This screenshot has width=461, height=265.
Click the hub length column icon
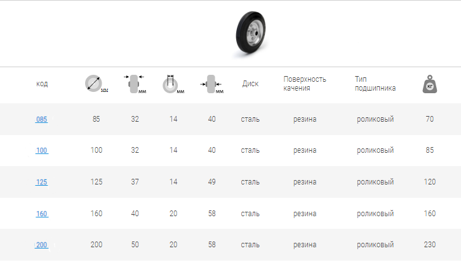(x=211, y=84)
